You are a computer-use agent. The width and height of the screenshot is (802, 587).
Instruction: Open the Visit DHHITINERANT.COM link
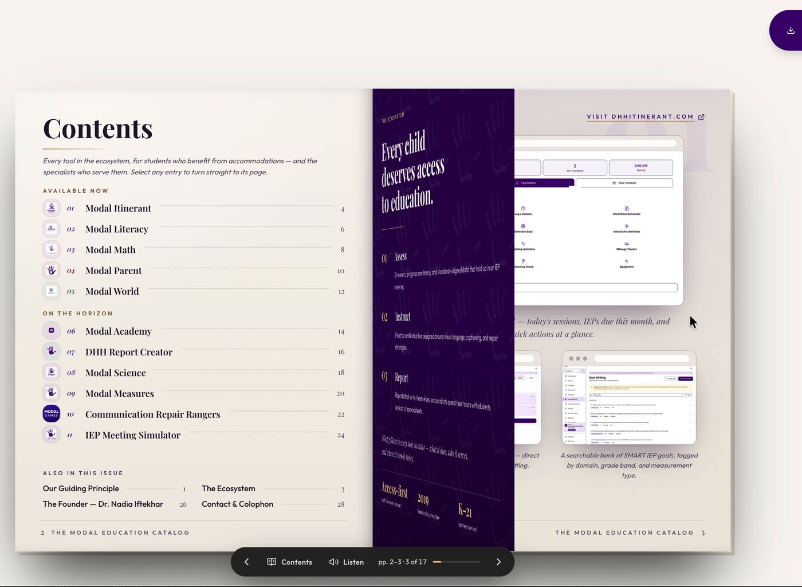(646, 117)
